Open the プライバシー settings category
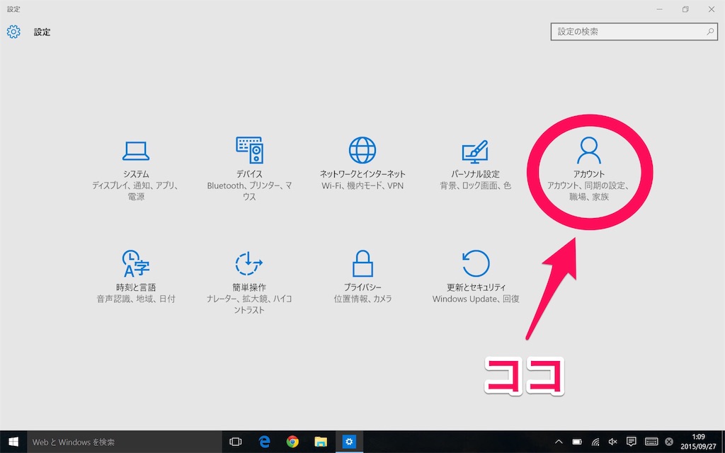The image size is (725, 453). coord(362,277)
